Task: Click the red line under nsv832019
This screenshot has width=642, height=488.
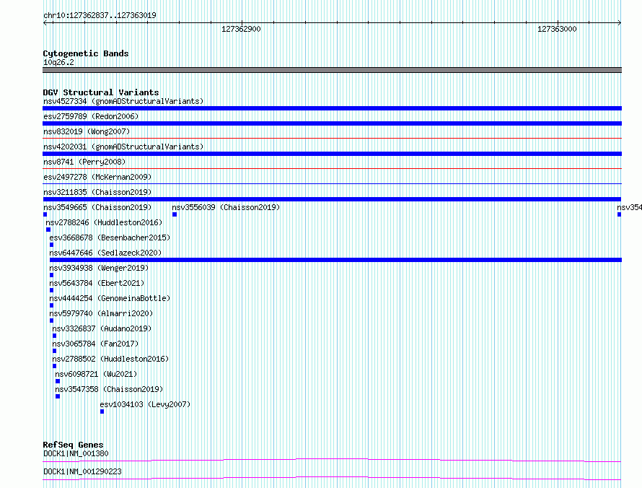Action: [x=332, y=139]
